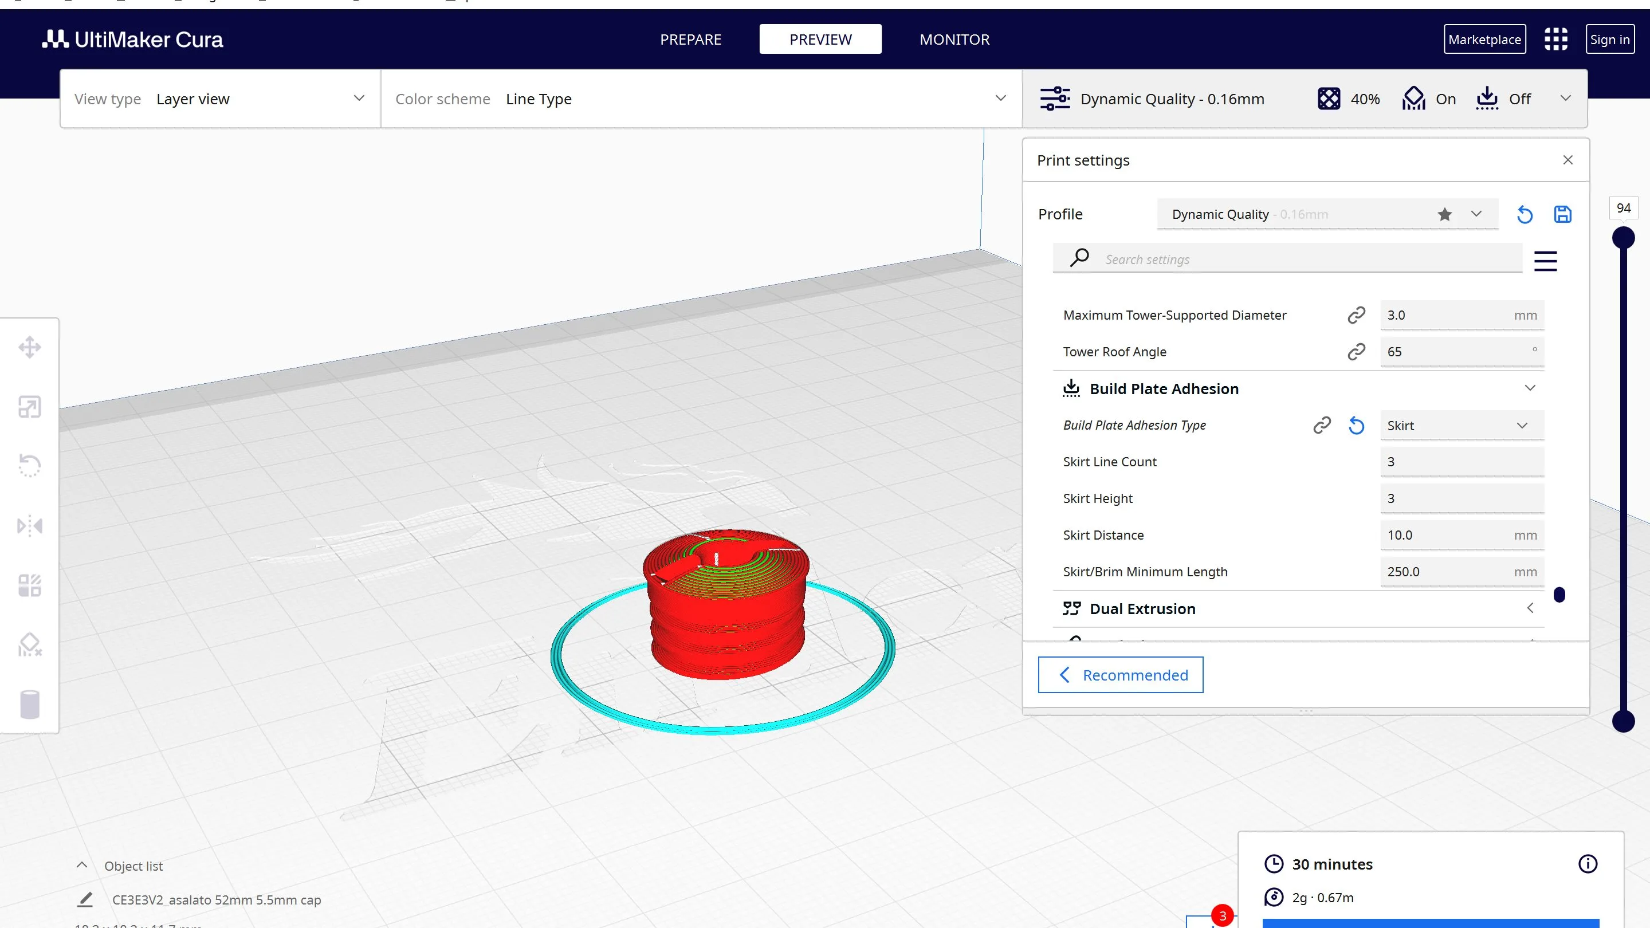Click the pencil edit icon beside object name
This screenshot has height=928, width=1650.
pos(85,899)
